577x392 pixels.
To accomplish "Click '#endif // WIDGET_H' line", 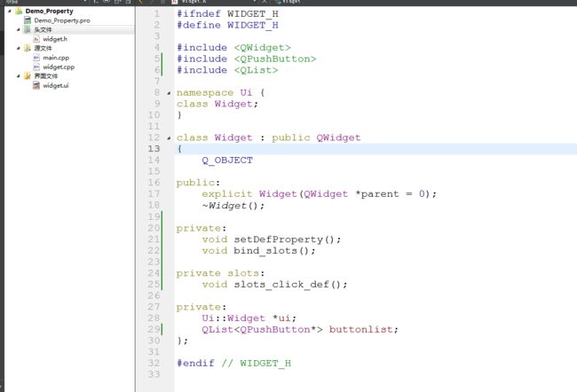I will [234, 364].
